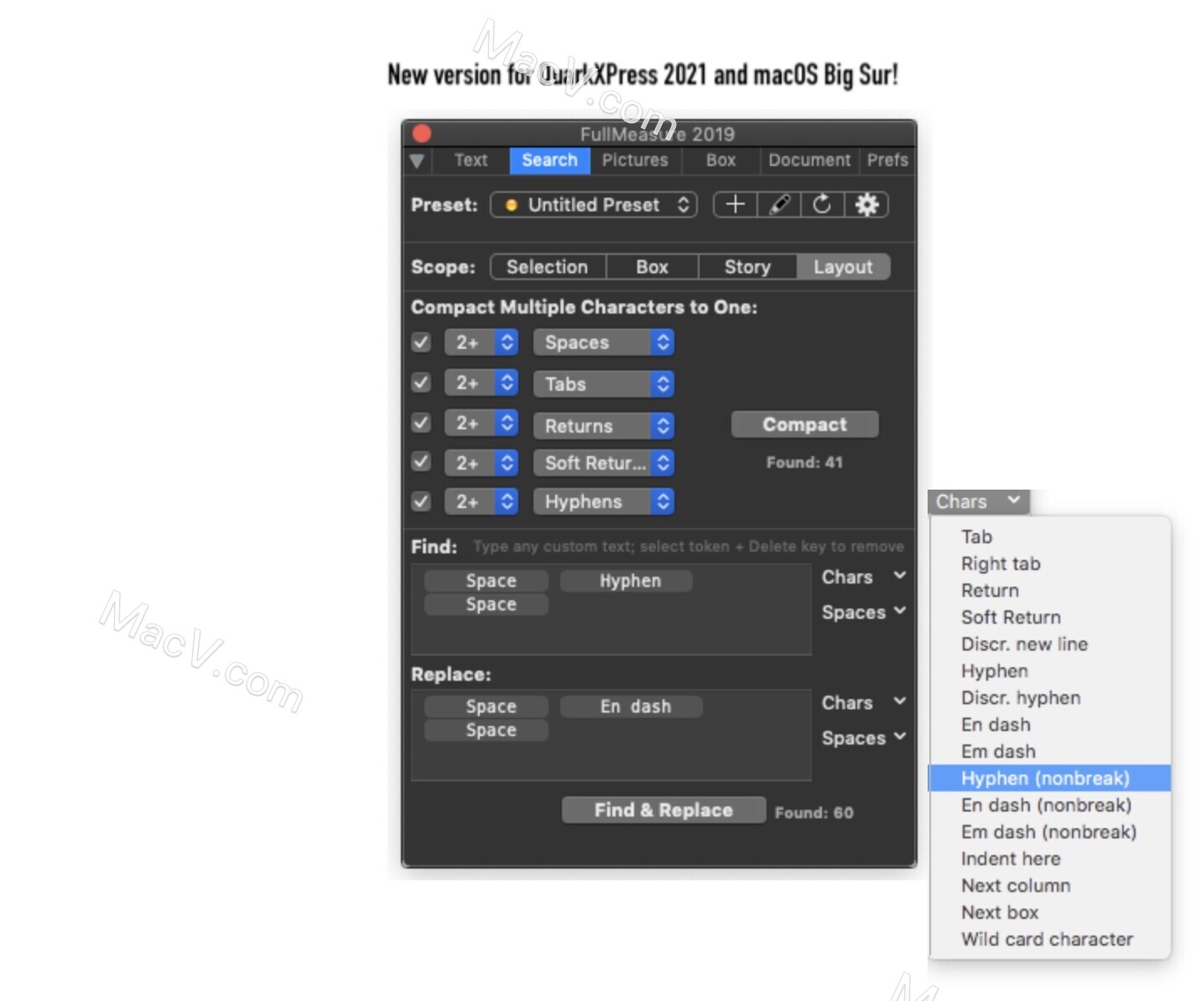Screen dimensions: 1196x1001
Task: Choose Next column menu item
Action: pyautogui.click(x=1049, y=885)
